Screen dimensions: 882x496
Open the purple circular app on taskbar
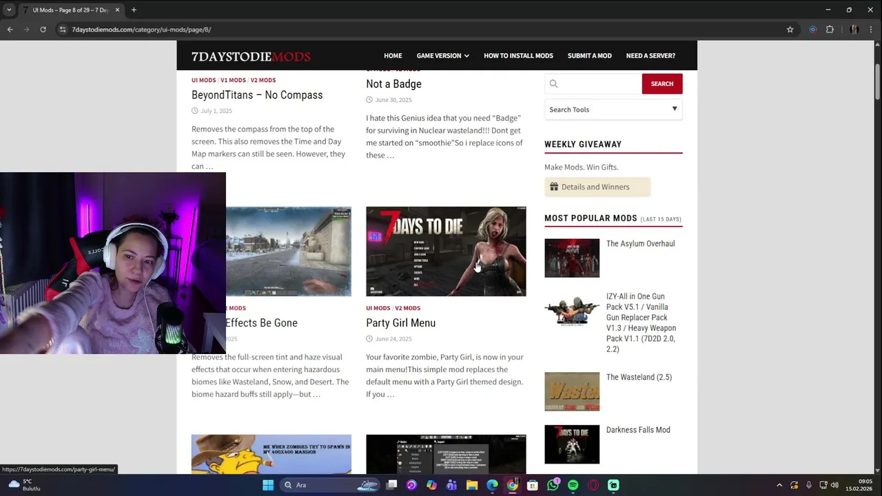pos(411,485)
